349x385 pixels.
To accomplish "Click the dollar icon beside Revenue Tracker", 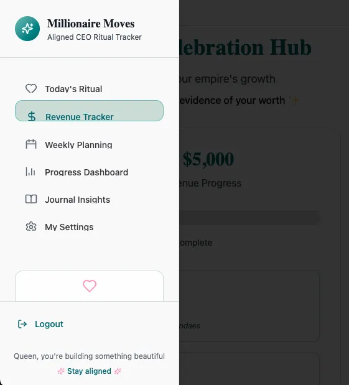I will [x=32, y=116].
